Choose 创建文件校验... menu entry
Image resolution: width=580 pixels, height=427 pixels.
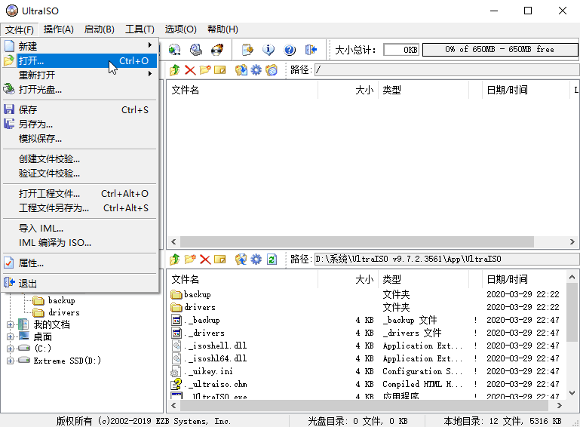[80, 159]
